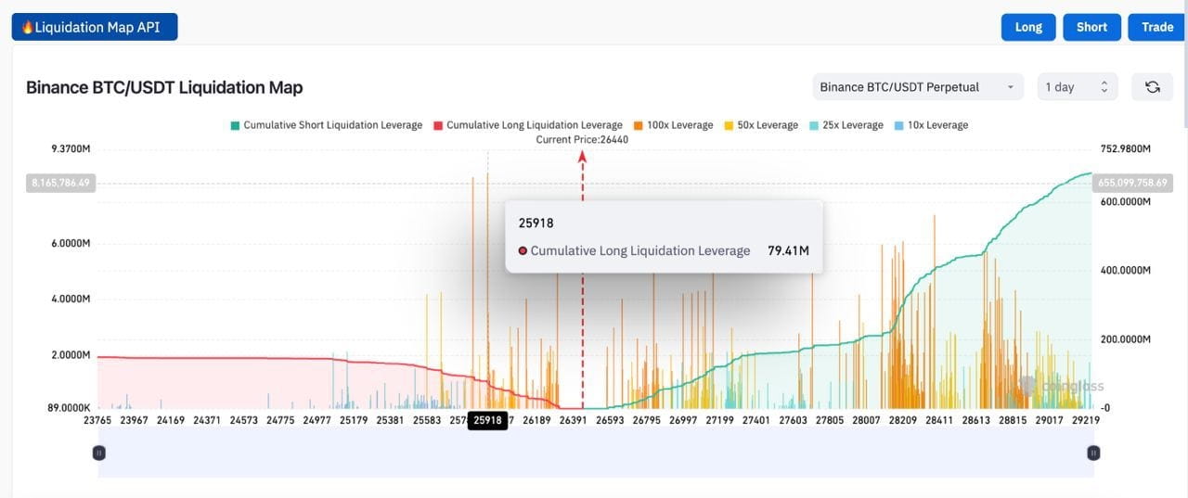The height and width of the screenshot is (498, 1188).
Task: Click the Binance BTC/USDT Liquidation Map title
Action: (164, 87)
